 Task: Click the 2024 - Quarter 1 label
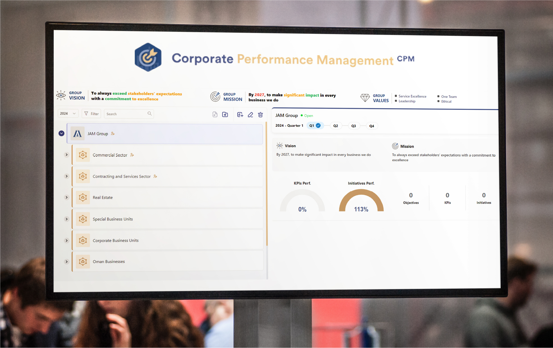(289, 125)
